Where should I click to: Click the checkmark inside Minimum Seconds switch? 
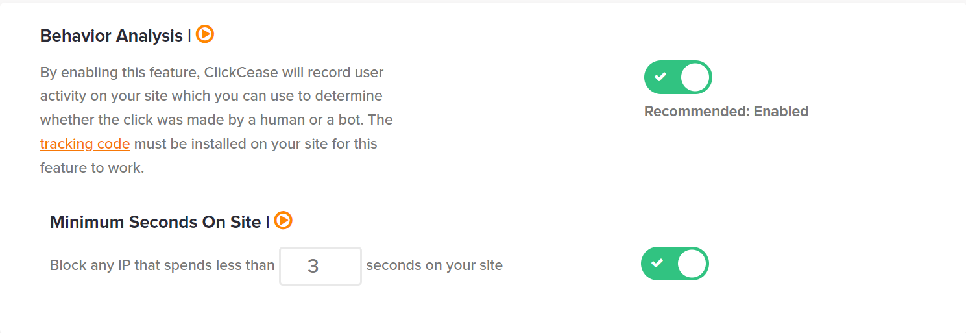pyautogui.click(x=657, y=264)
